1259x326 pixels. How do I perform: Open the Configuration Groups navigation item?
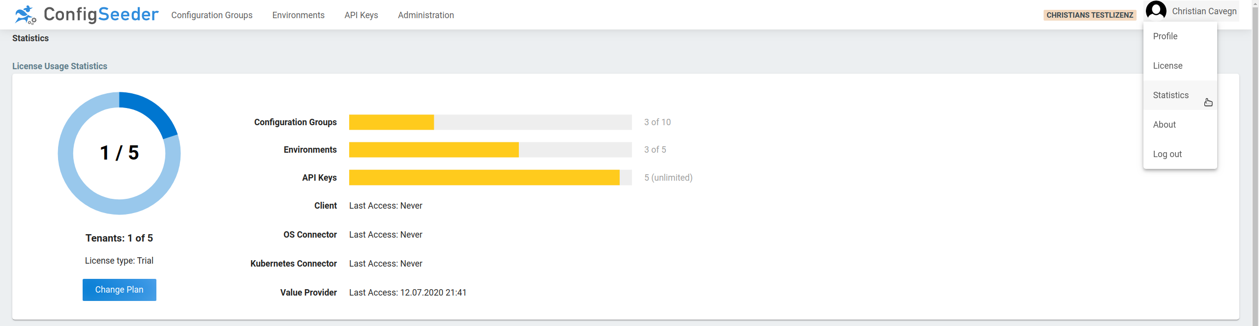pyautogui.click(x=211, y=15)
